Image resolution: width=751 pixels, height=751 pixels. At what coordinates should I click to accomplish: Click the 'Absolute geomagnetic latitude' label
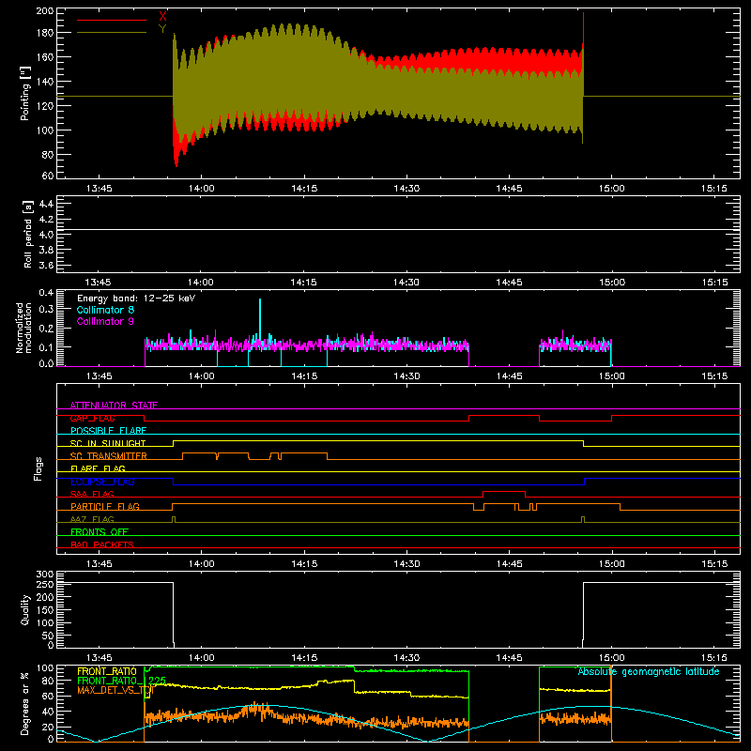click(649, 671)
